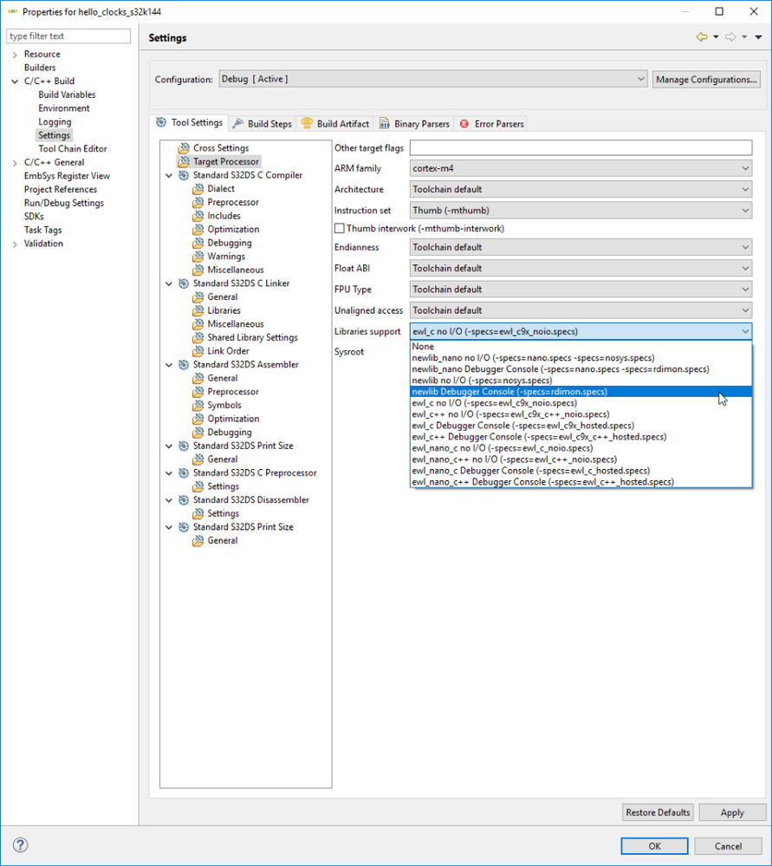
Task: Select None in the libraries list
Action: coord(581,346)
